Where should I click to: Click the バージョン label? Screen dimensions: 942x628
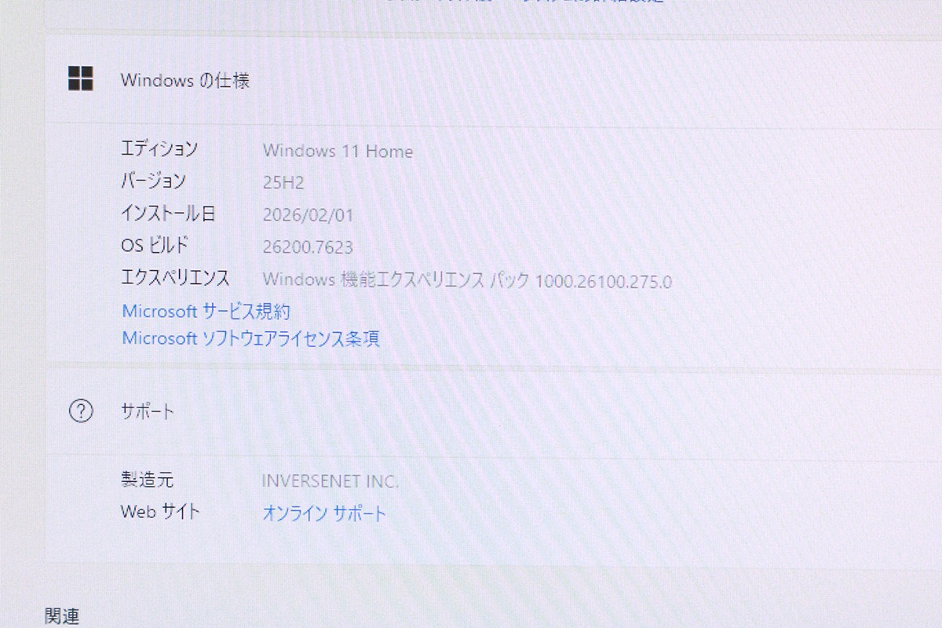coord(153,180)
